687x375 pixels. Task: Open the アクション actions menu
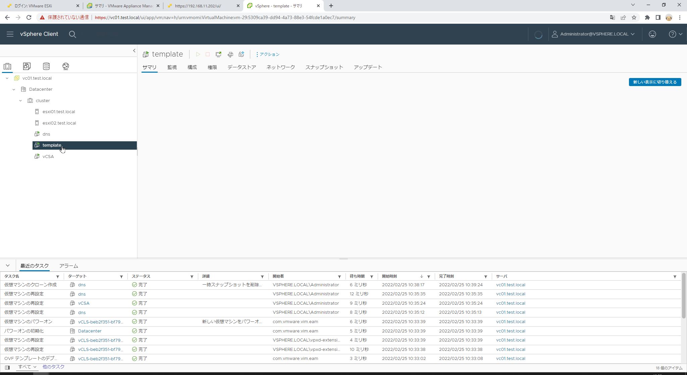(268, 54)
